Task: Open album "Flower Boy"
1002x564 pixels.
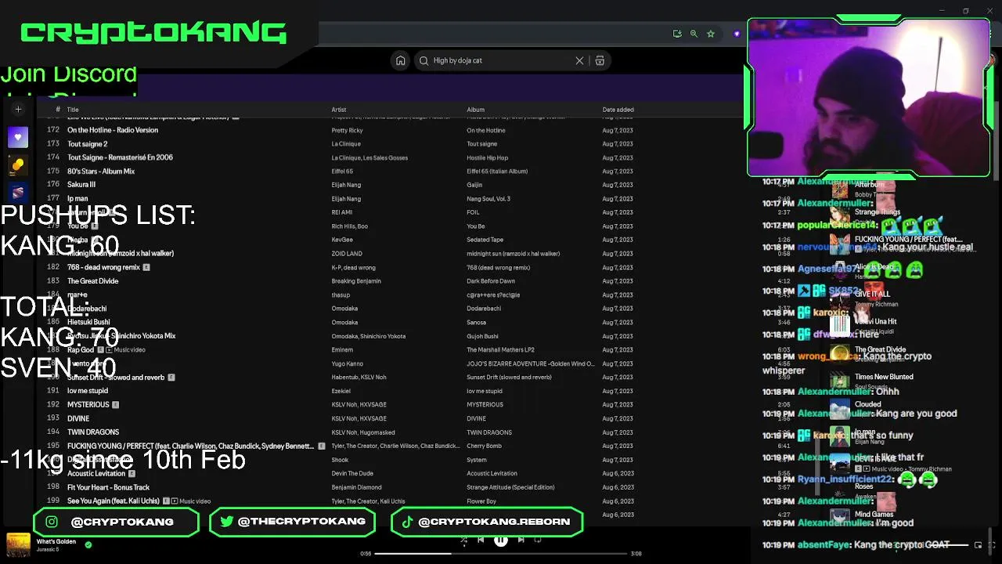Action: tap(481, 501)
